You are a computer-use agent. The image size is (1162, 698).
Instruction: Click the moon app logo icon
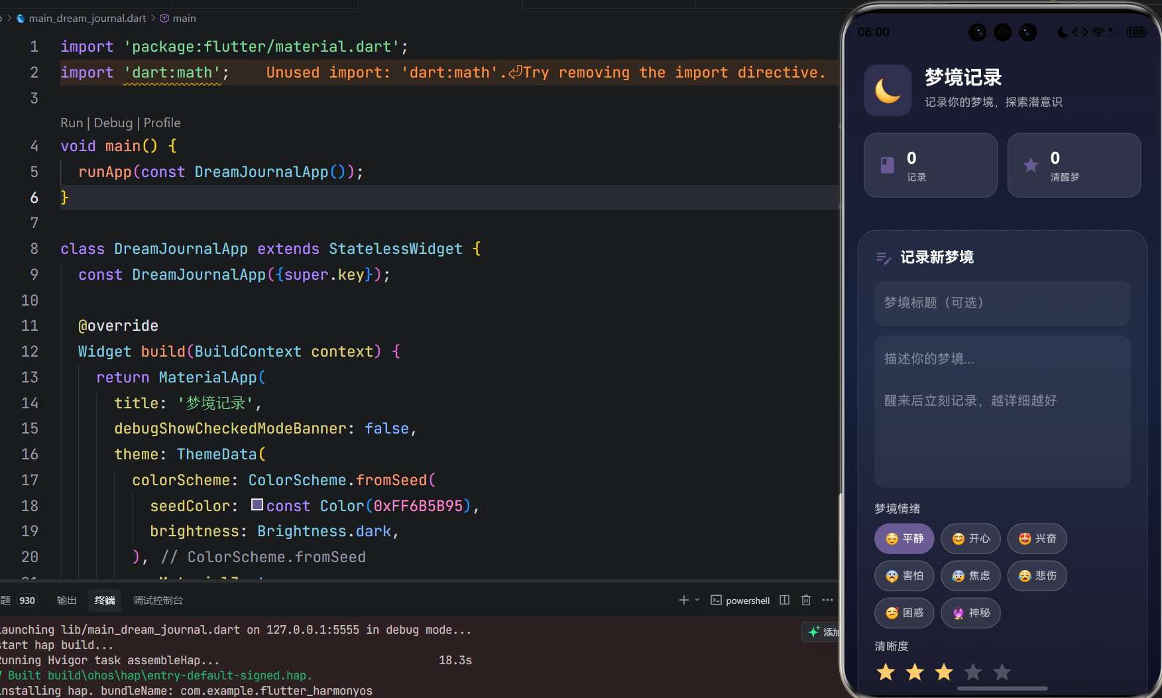tap(888, 90)
